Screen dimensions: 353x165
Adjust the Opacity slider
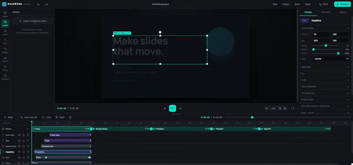tap(326, 53)
